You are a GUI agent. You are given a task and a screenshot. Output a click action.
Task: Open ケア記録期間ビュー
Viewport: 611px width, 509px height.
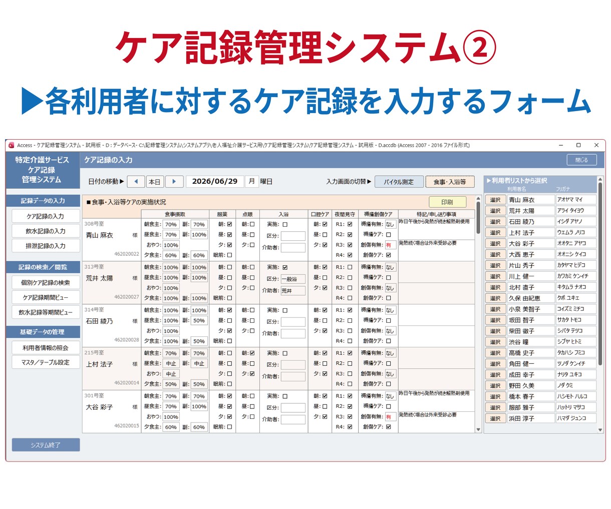(x=46, y=297)
